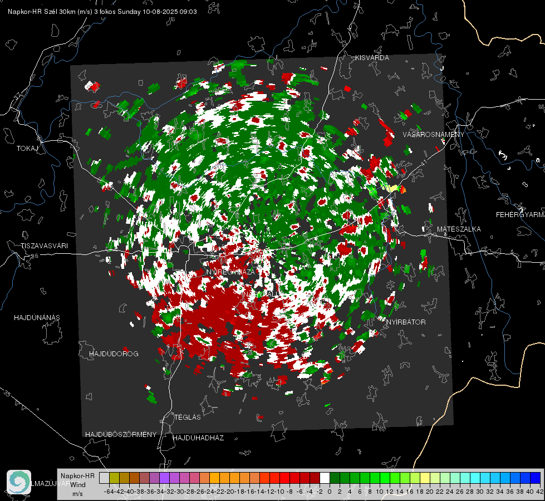545x501 pixels.
Task: Click the Napkor-HR legend title
Action: tap(77, 476)
